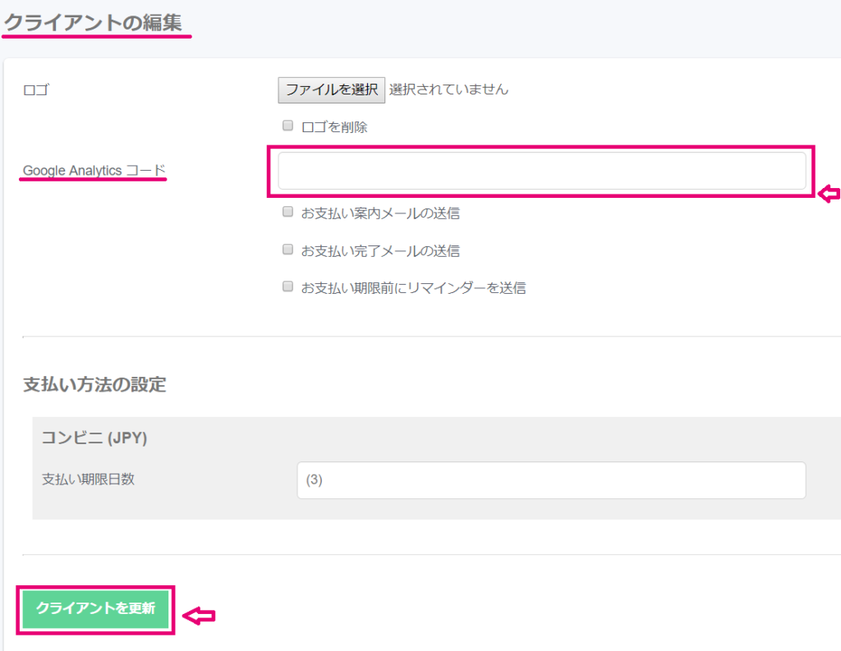Viewport: 841px width, 651px height.
Task: Click the 選択されていません file status text
Action: pos(448,89)
